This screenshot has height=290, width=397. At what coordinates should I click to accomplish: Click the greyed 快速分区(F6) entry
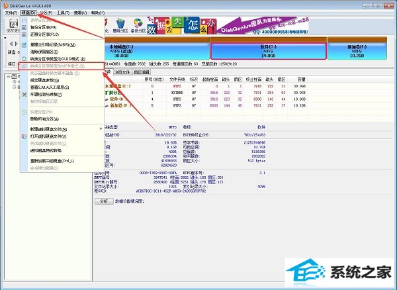[x=62, y=112]
